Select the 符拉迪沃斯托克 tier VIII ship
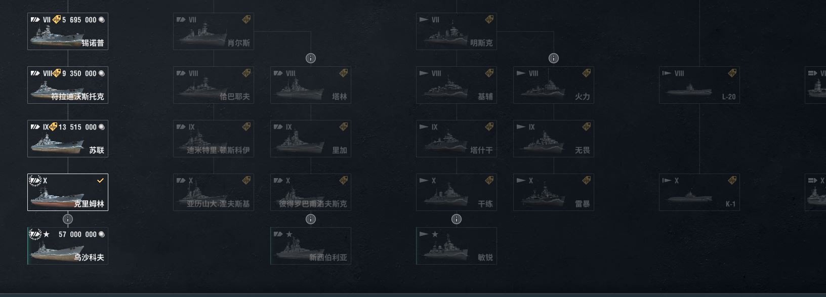826x297 pixels. [x=68, y=86]
